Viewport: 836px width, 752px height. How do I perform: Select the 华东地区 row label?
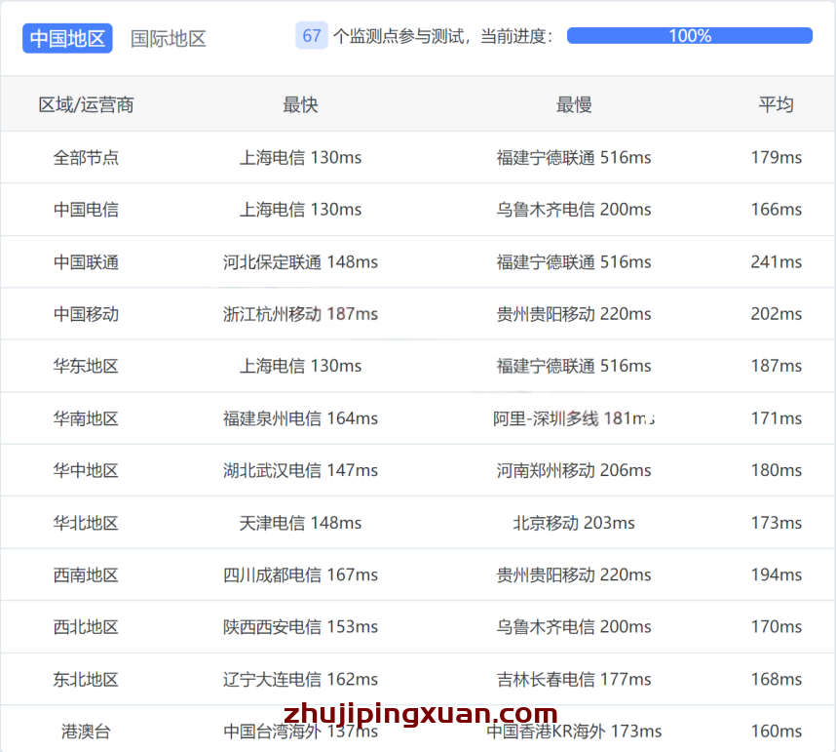[86, 366]
